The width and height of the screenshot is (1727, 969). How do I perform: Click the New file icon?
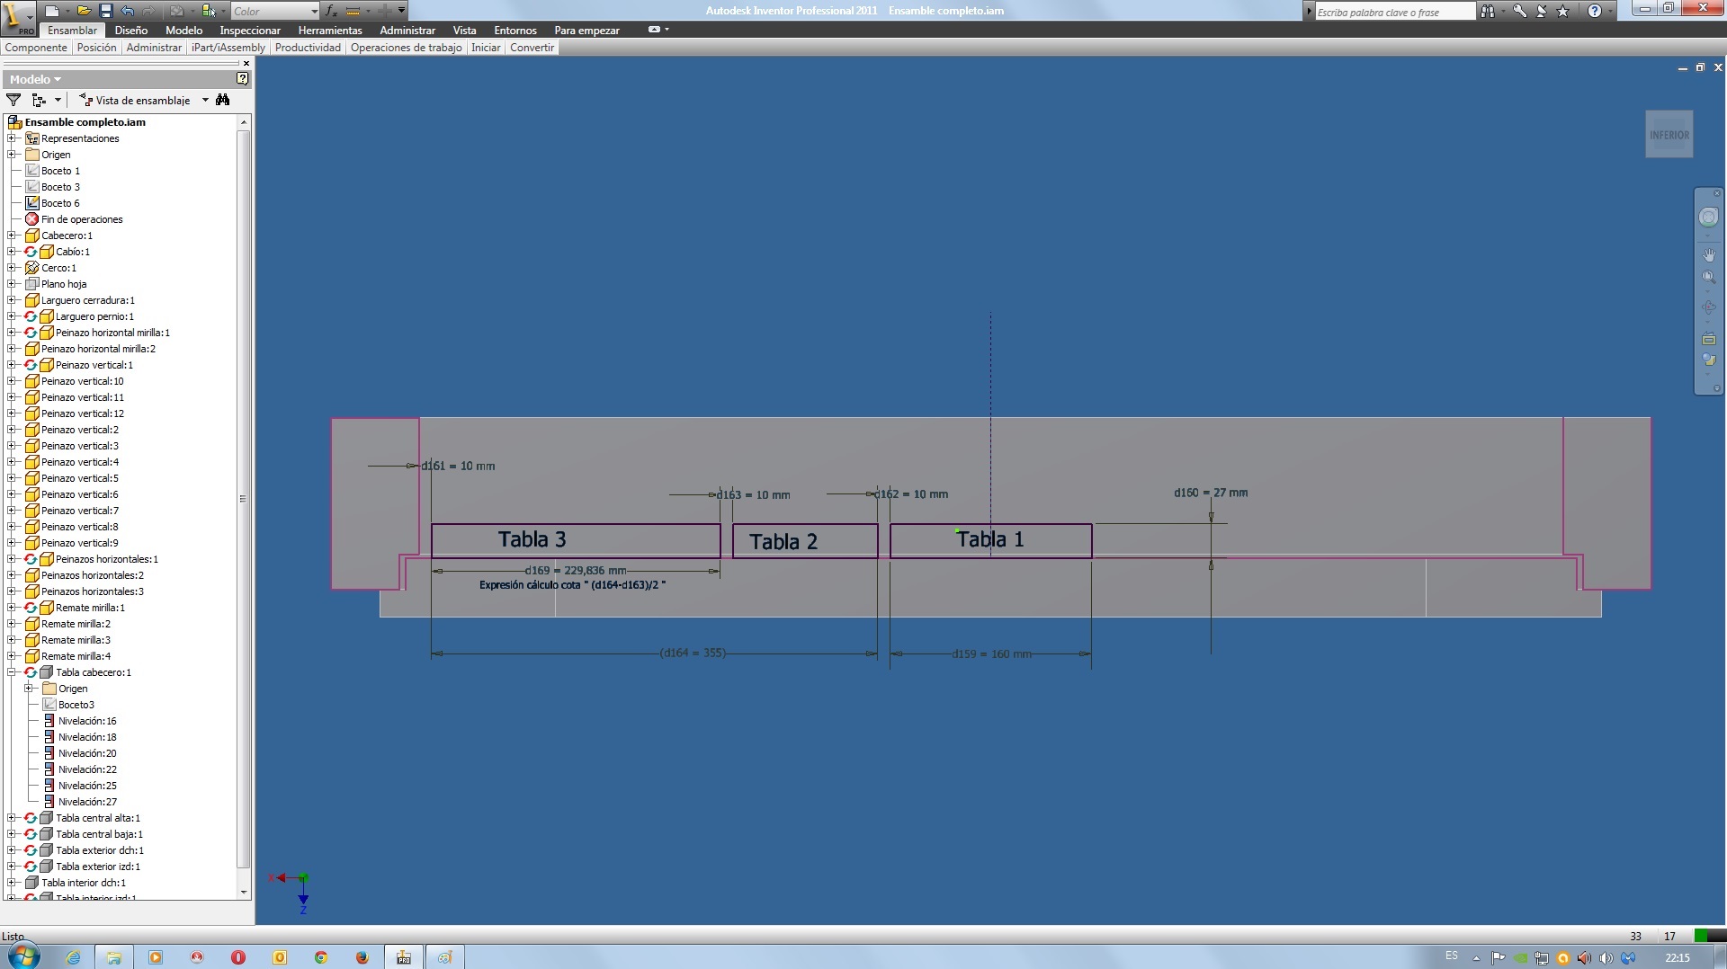(52, 11)
